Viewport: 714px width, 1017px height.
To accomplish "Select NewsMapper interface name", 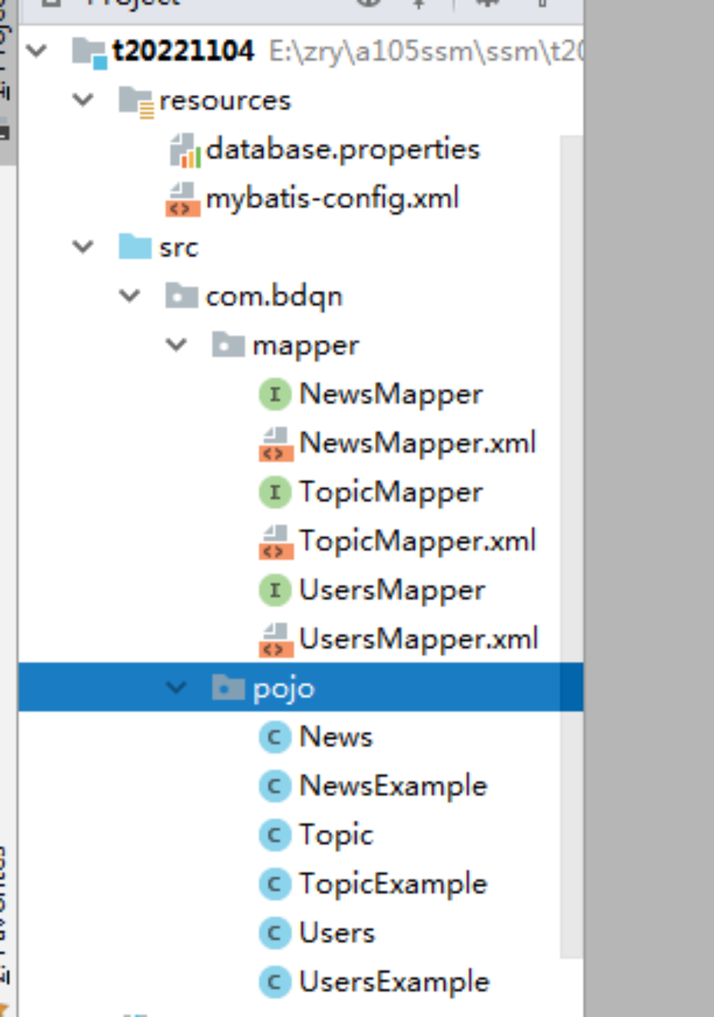I will click(x=391, y=395).
